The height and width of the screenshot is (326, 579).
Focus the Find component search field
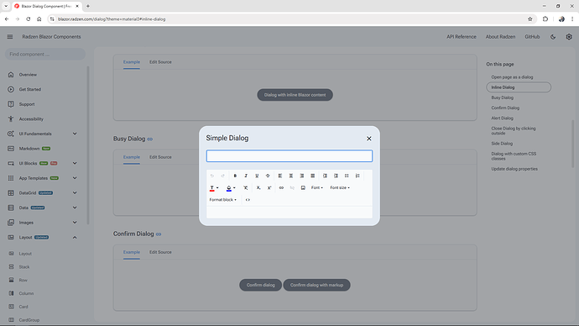pos(45,54)
